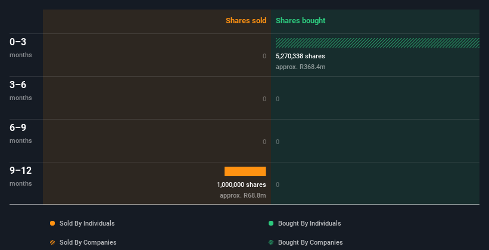Click the shares bought zero in 6–9 months

pyautogui.click(x=278, y=142)
